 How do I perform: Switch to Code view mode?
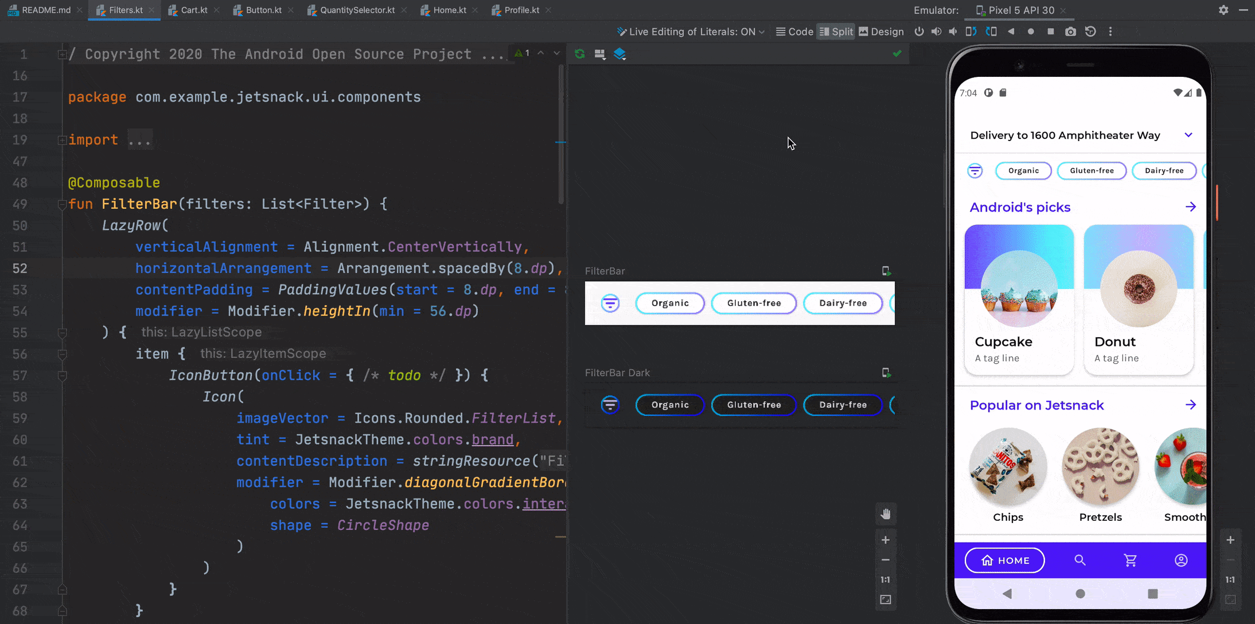[x=794, y=31]
